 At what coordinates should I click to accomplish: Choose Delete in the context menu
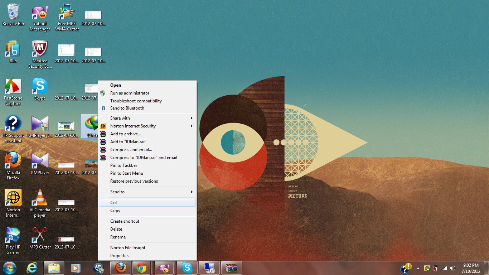147,229
